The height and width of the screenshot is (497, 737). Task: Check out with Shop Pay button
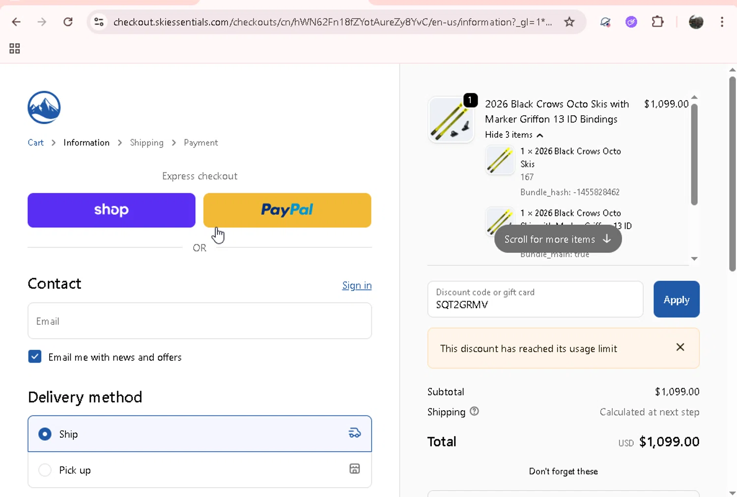[x=112, y=210]
